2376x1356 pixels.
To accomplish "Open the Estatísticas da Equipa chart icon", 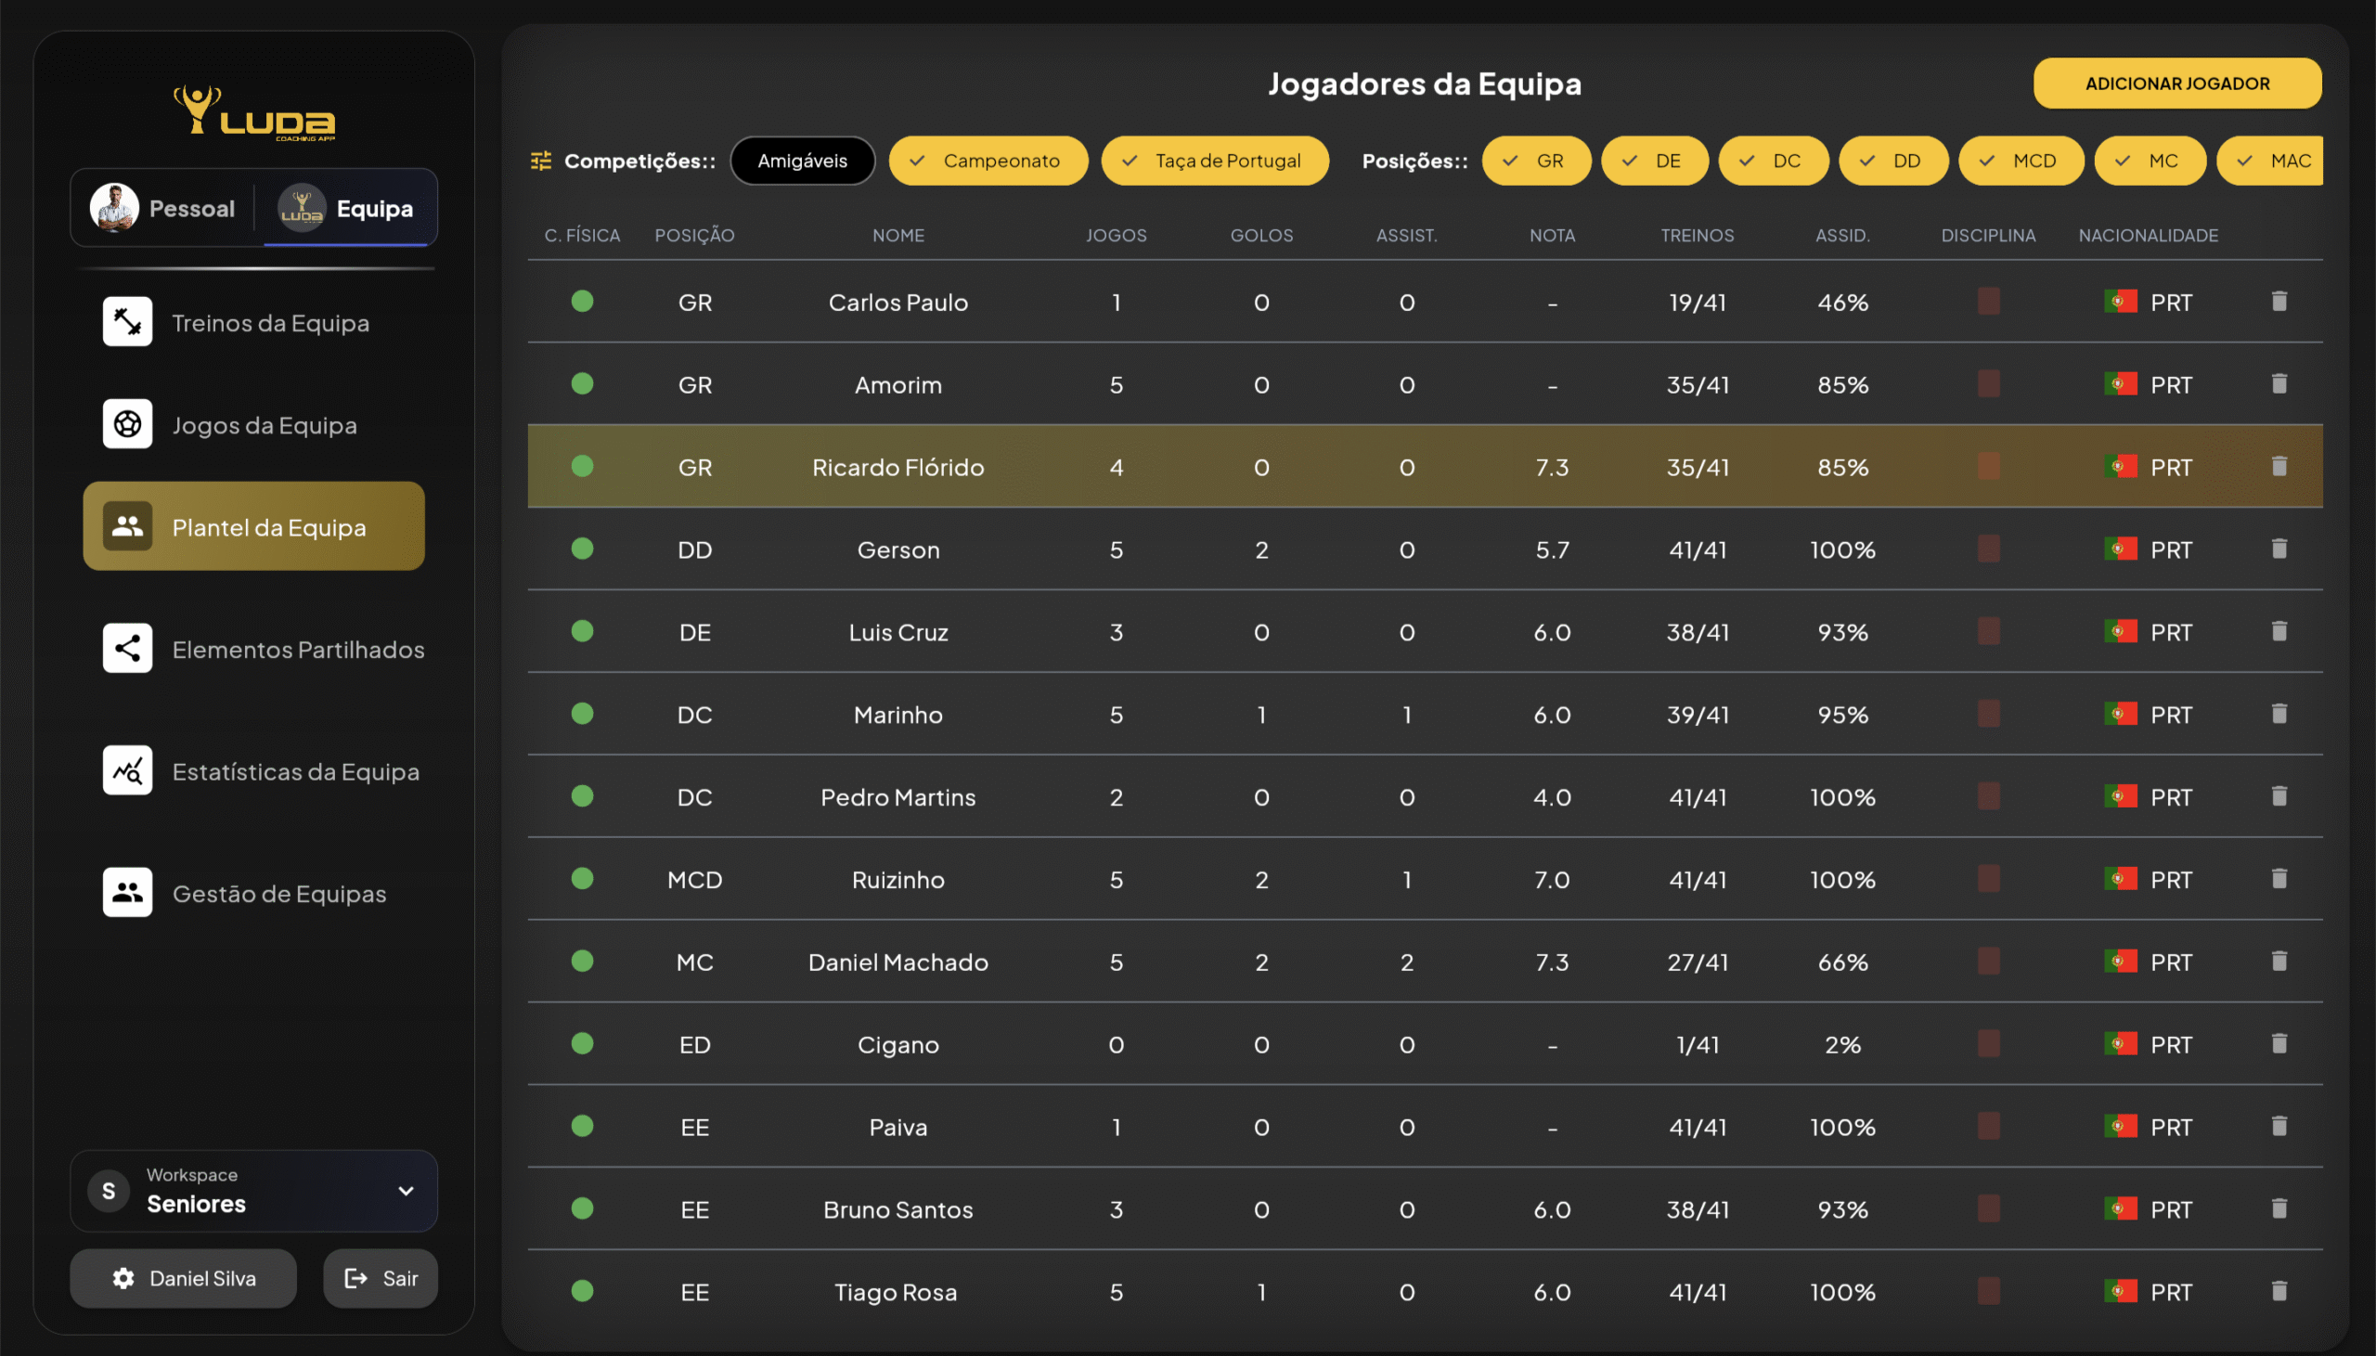I will pos(127,771).
